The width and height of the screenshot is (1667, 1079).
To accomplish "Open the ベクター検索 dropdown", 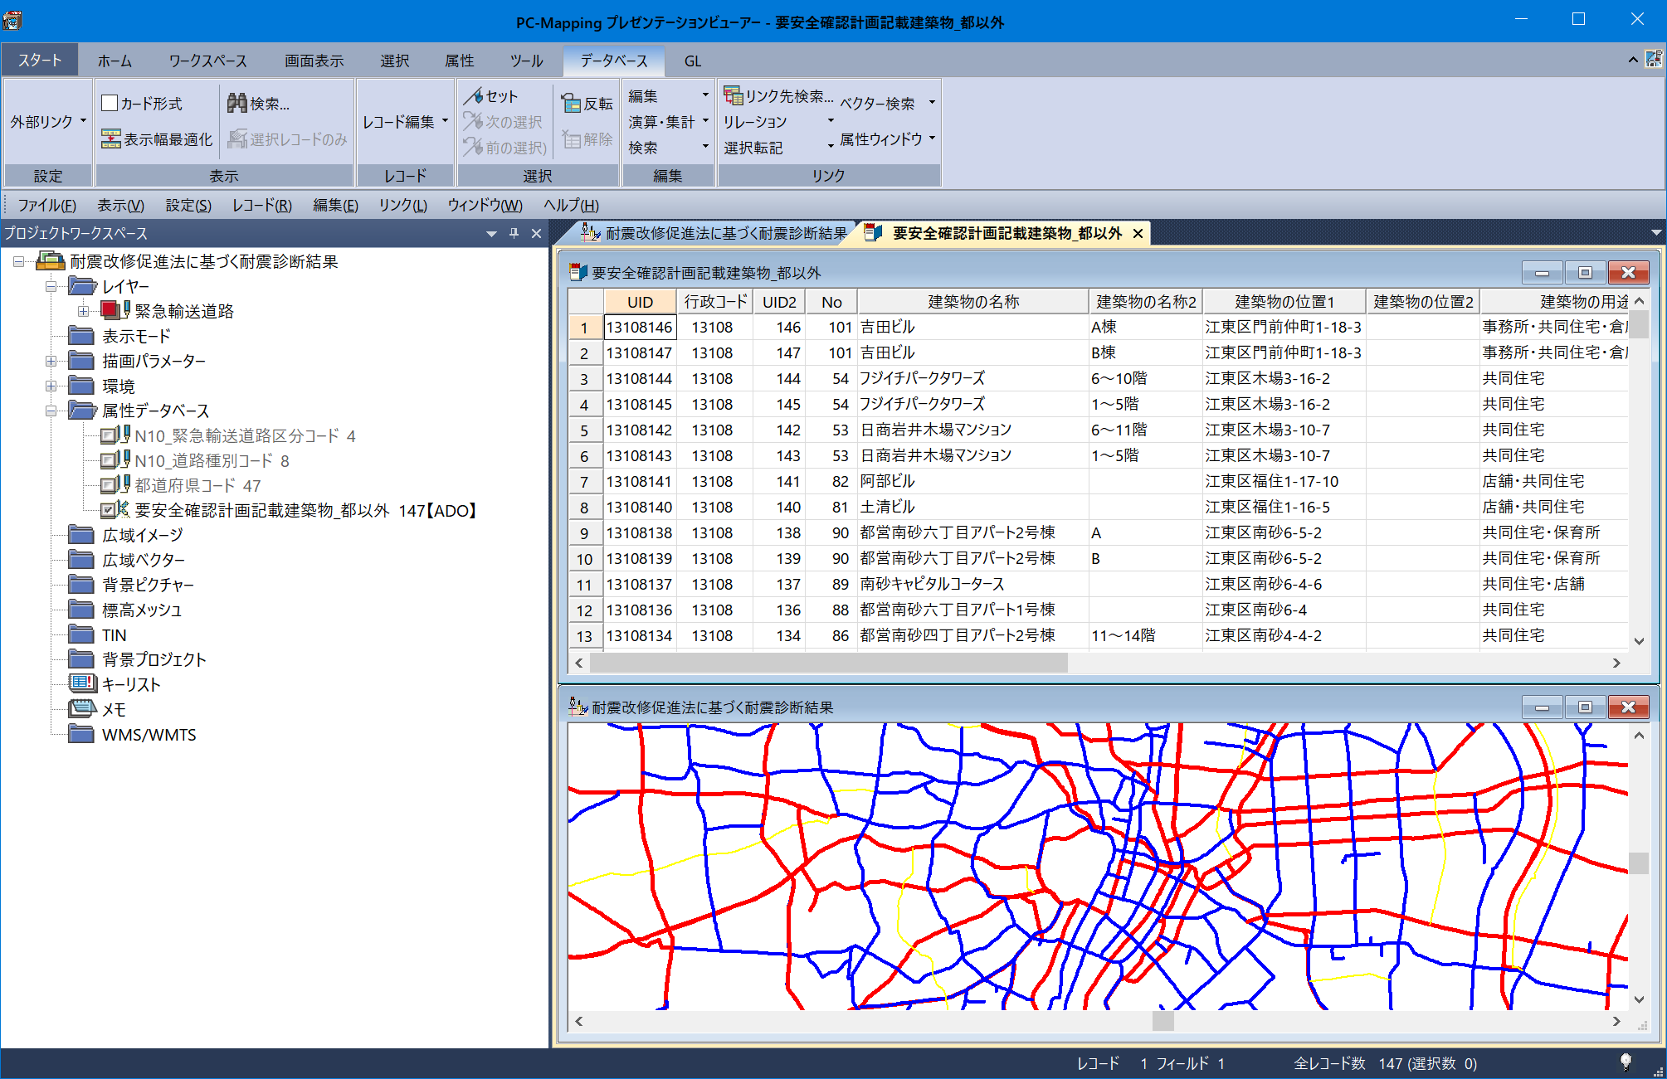I will click(x=887, y=104).
